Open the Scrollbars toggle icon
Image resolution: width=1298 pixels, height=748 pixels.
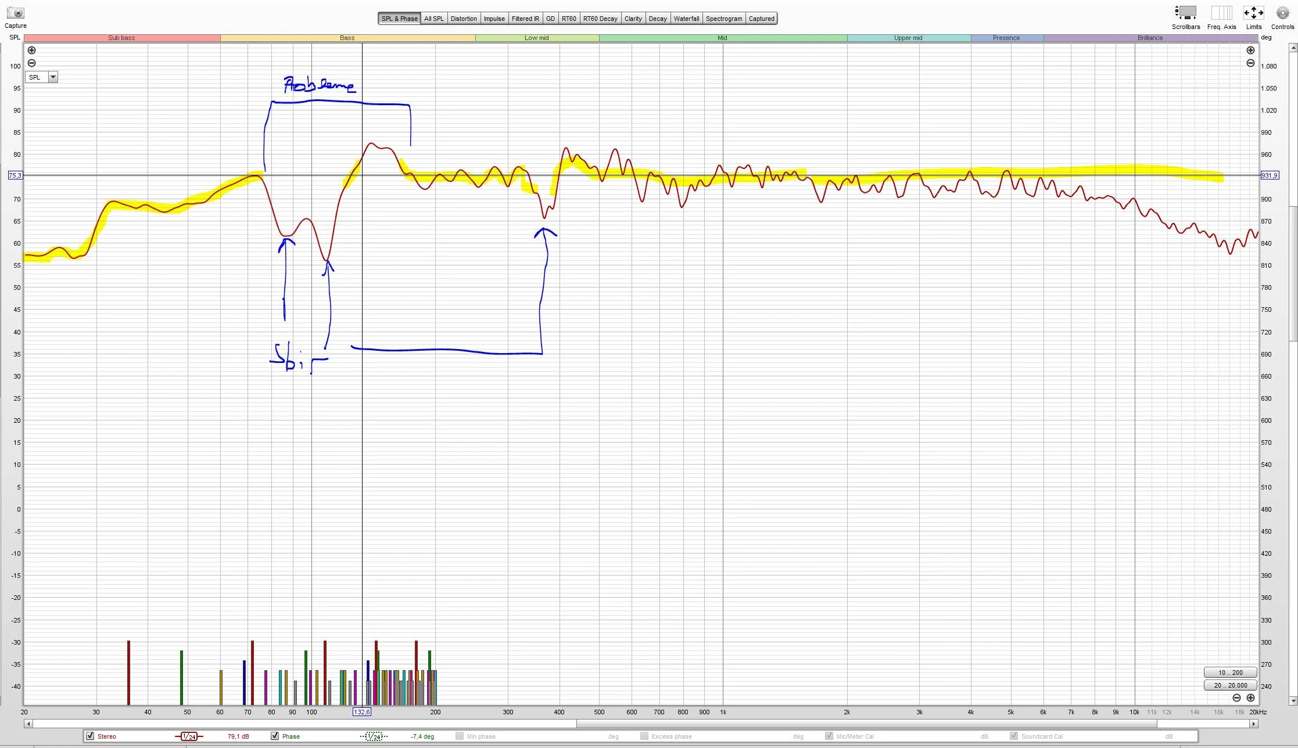pyautogui.click(x=1185, y=13)
